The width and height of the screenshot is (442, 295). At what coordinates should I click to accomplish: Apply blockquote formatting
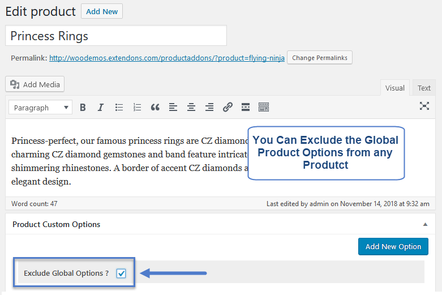(155, 107)
